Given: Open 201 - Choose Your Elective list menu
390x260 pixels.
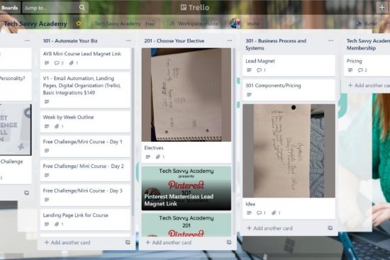Looking at the screenshot, I should coord(230,41).
